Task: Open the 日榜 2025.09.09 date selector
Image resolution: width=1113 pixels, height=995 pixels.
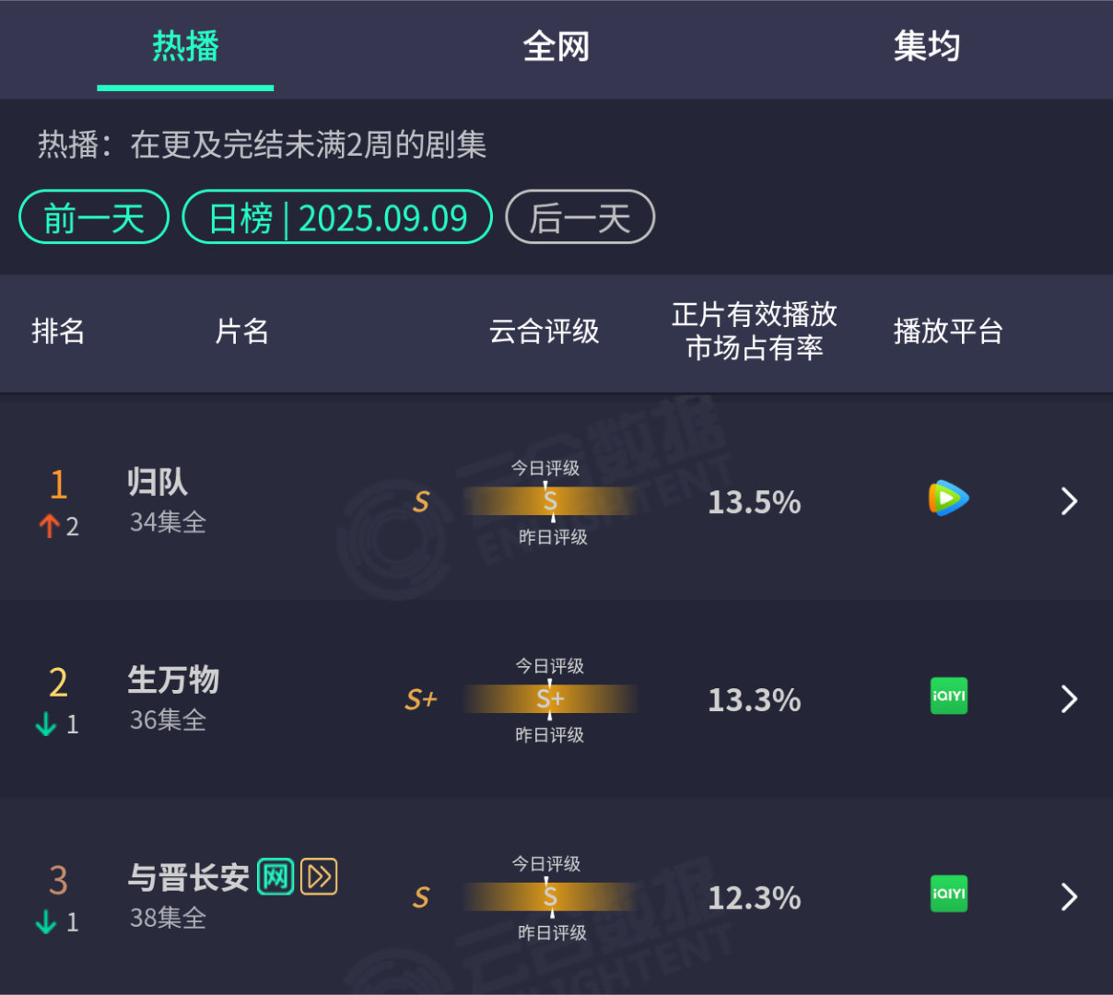Action: [337, 217]
